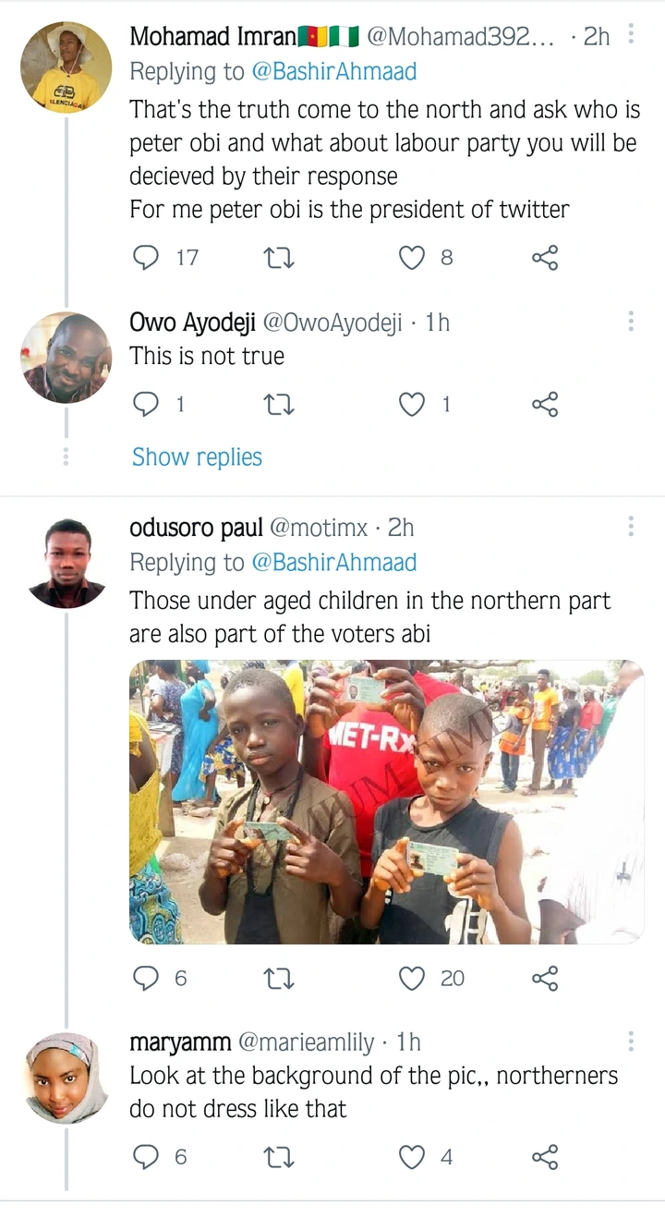The height and width of the screenshot is (1218, 665).
Task: Share Owo Ayodeji's tweet
Action: tap(545, 404)
